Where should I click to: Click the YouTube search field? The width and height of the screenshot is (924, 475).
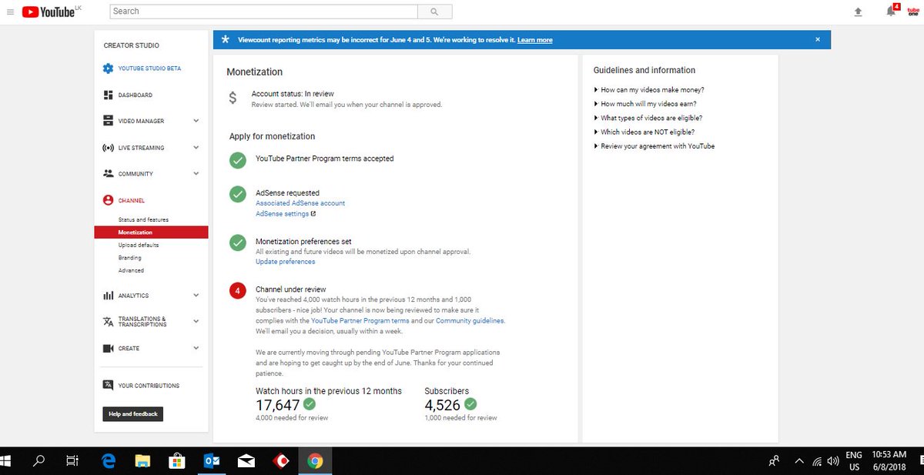coord(264,12)
